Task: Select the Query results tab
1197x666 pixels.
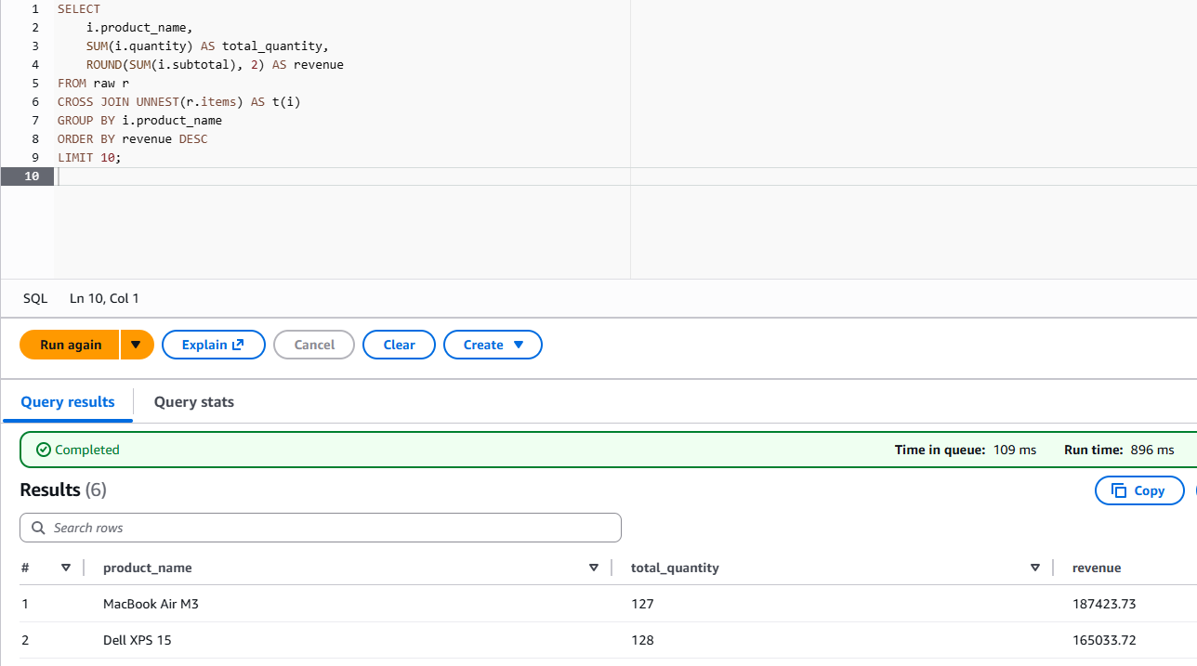Action: 68,402
